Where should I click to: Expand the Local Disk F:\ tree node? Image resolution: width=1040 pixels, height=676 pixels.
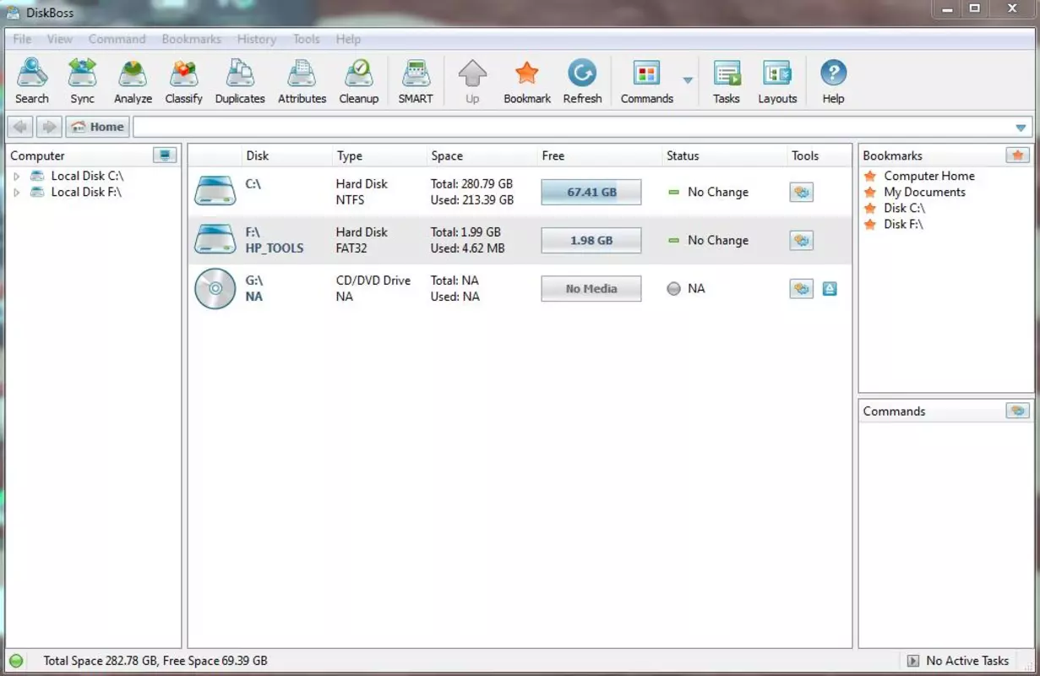(x=16, y=192)
